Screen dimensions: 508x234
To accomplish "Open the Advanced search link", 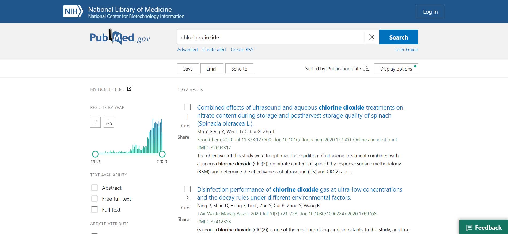I will point(187,50).
